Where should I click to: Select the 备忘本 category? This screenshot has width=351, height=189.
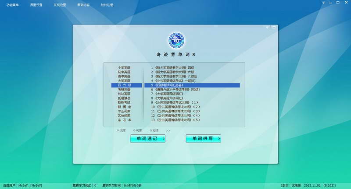[x=125, y=120]
